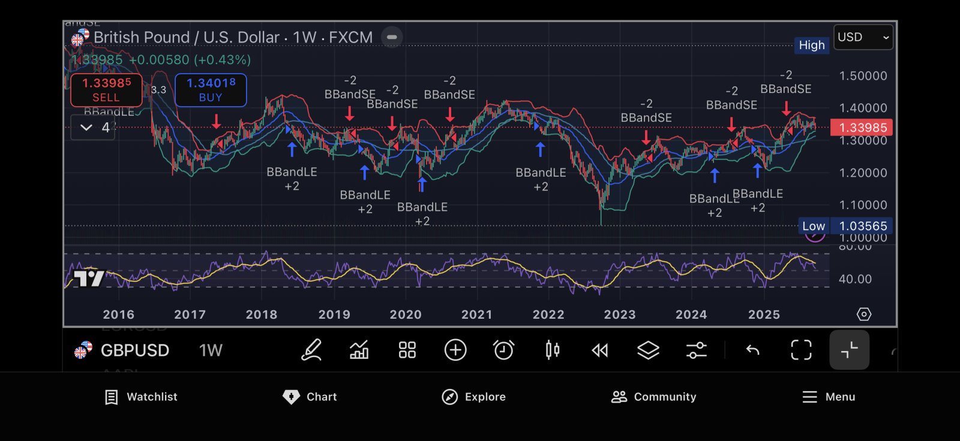
Task: Change the 1W timeframe interval
Action: pos(211,351)
